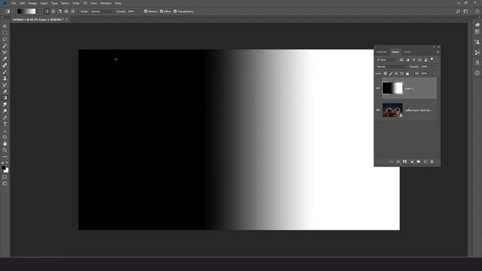Open the File menu
This screenshot has width=482, height=271.
point(14,3)
